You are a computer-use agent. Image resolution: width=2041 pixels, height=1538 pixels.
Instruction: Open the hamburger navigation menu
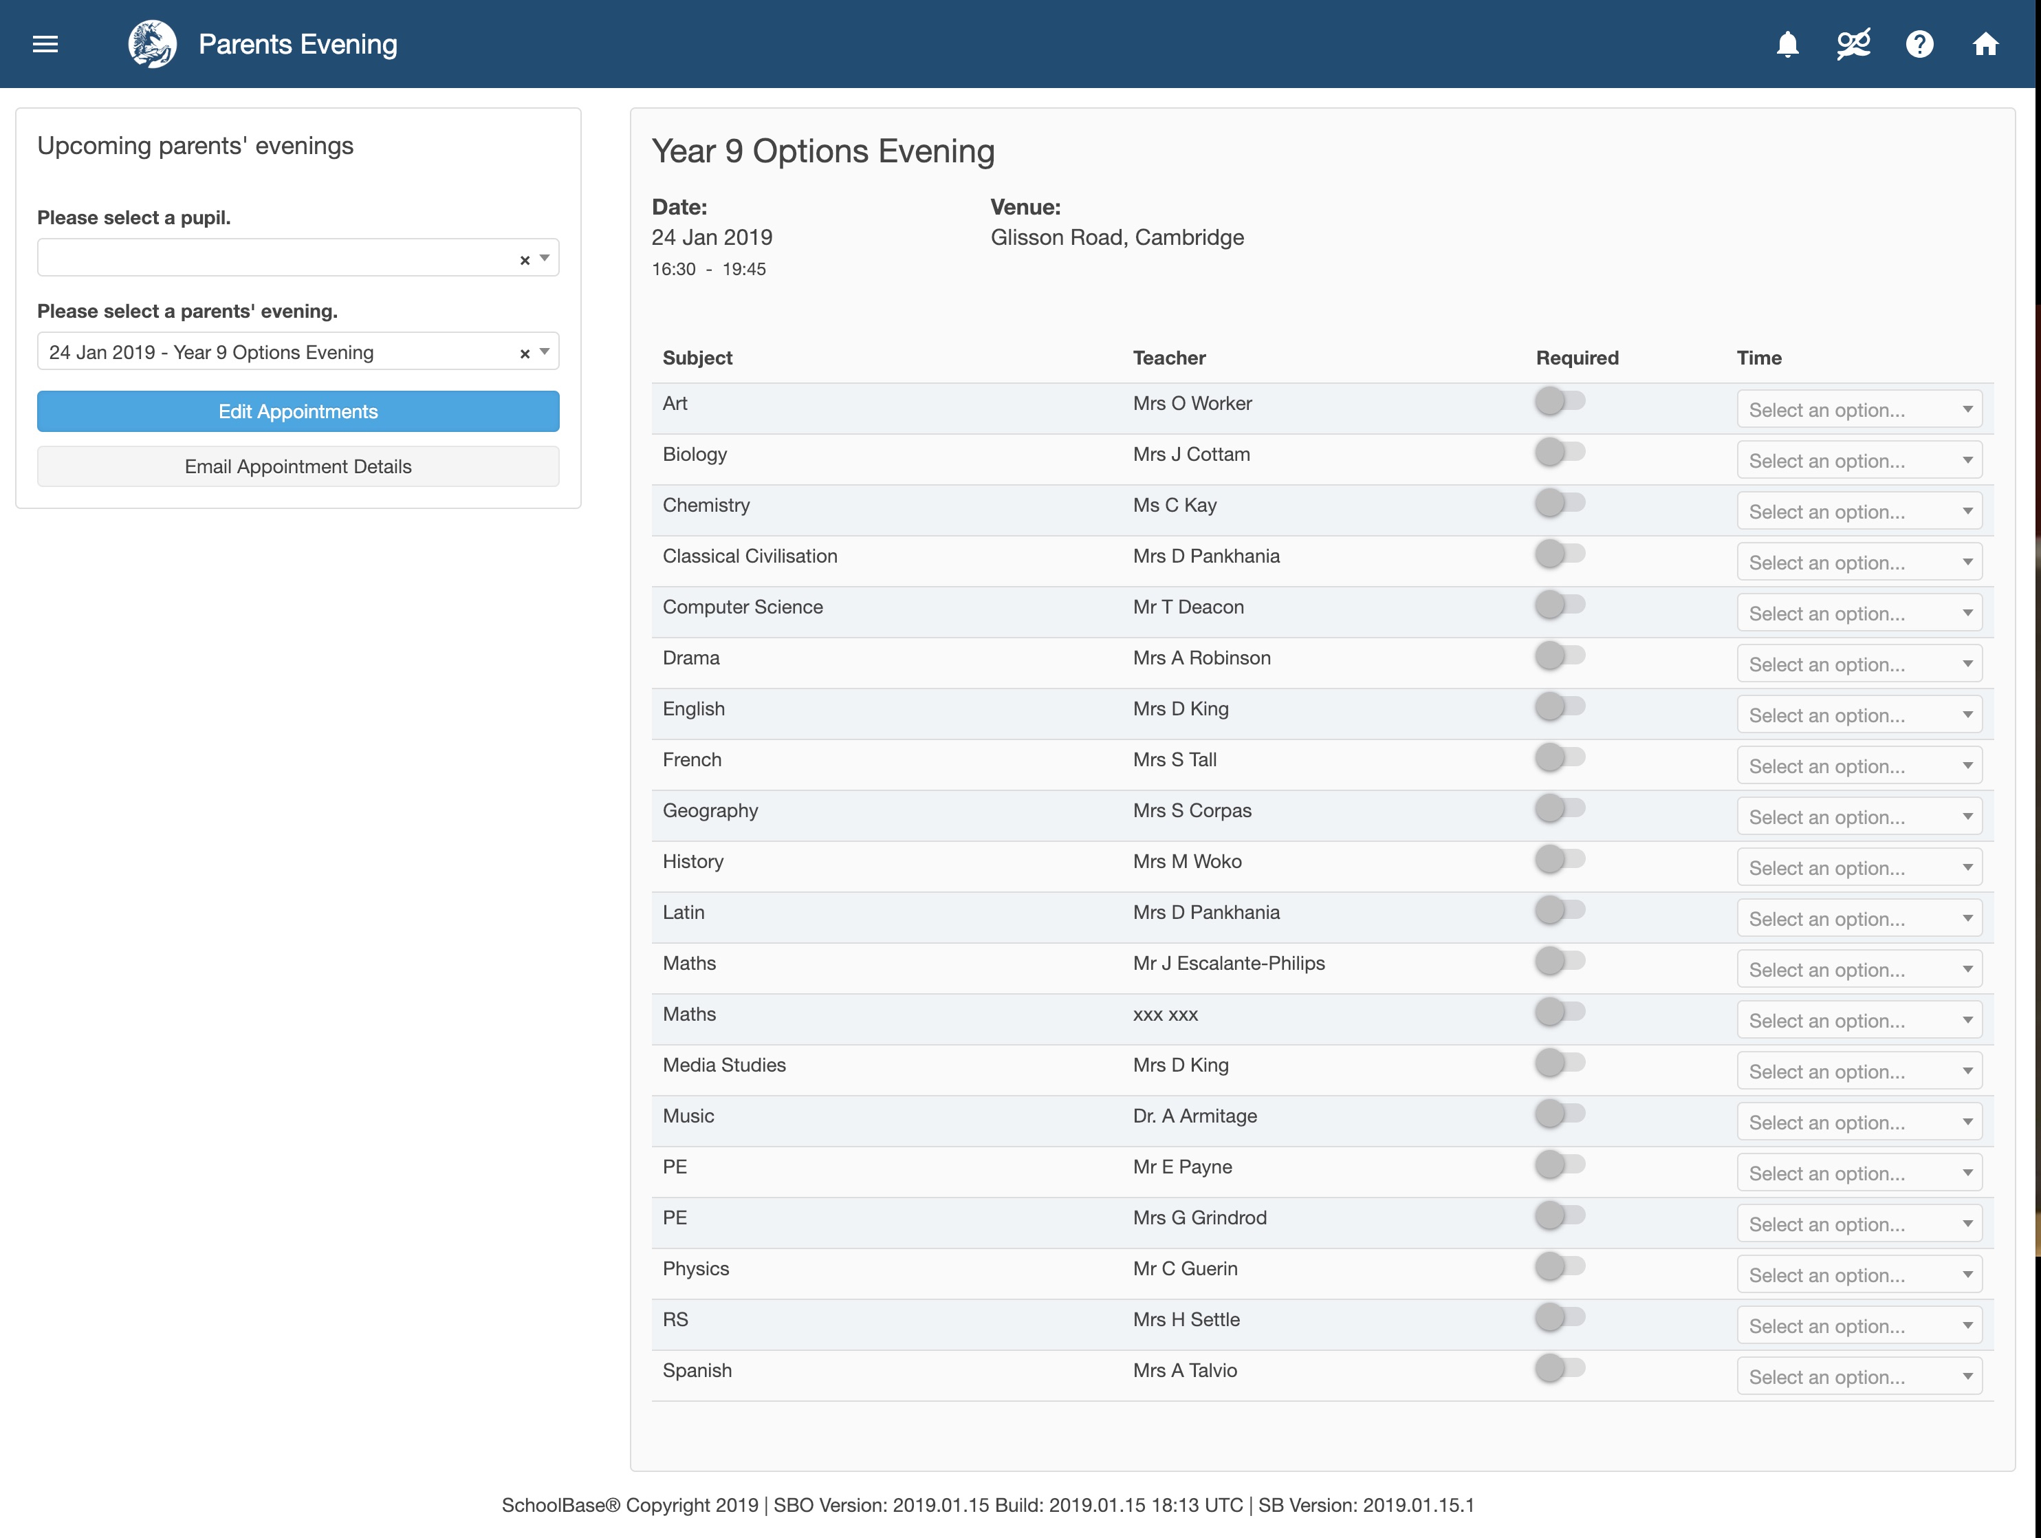(45, 43)
